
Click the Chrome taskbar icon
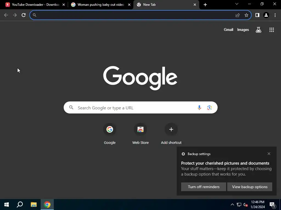coord(47,205)
